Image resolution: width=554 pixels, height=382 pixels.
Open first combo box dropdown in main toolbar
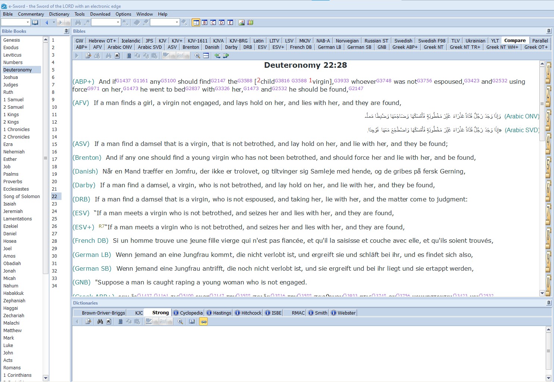(28, 22)
